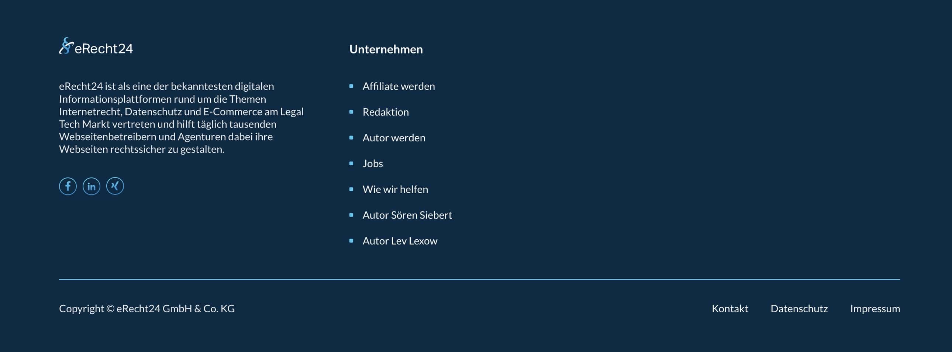Click the bullet marker beside Jobs

coord(351,163)
